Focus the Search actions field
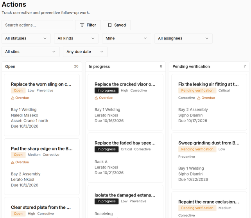The height and width of the screenshot is (218, 251). tap(37, 25)
